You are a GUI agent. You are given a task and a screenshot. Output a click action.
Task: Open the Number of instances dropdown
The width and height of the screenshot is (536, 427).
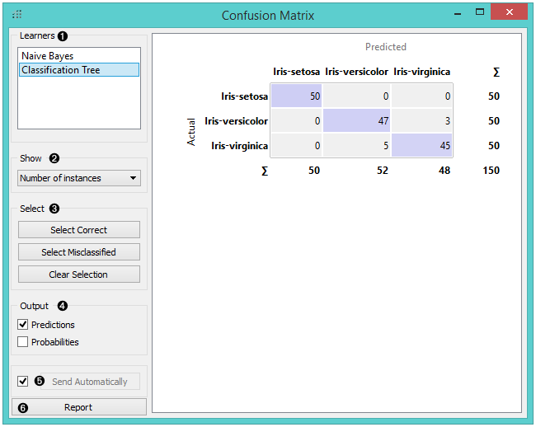point(79,178)
